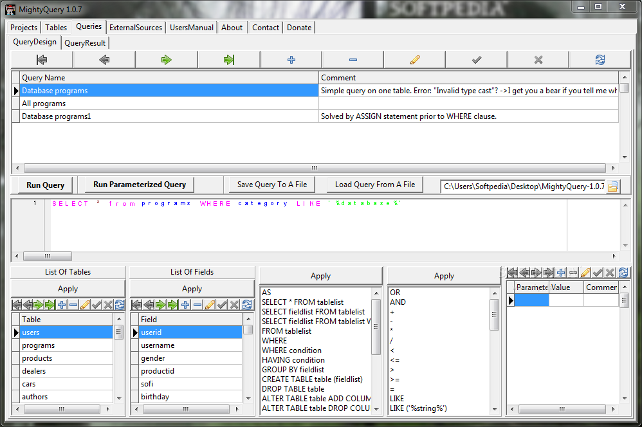This screenshot has width=642, height=427.
Task: Click the Run Query button
Action: point(46,185)
